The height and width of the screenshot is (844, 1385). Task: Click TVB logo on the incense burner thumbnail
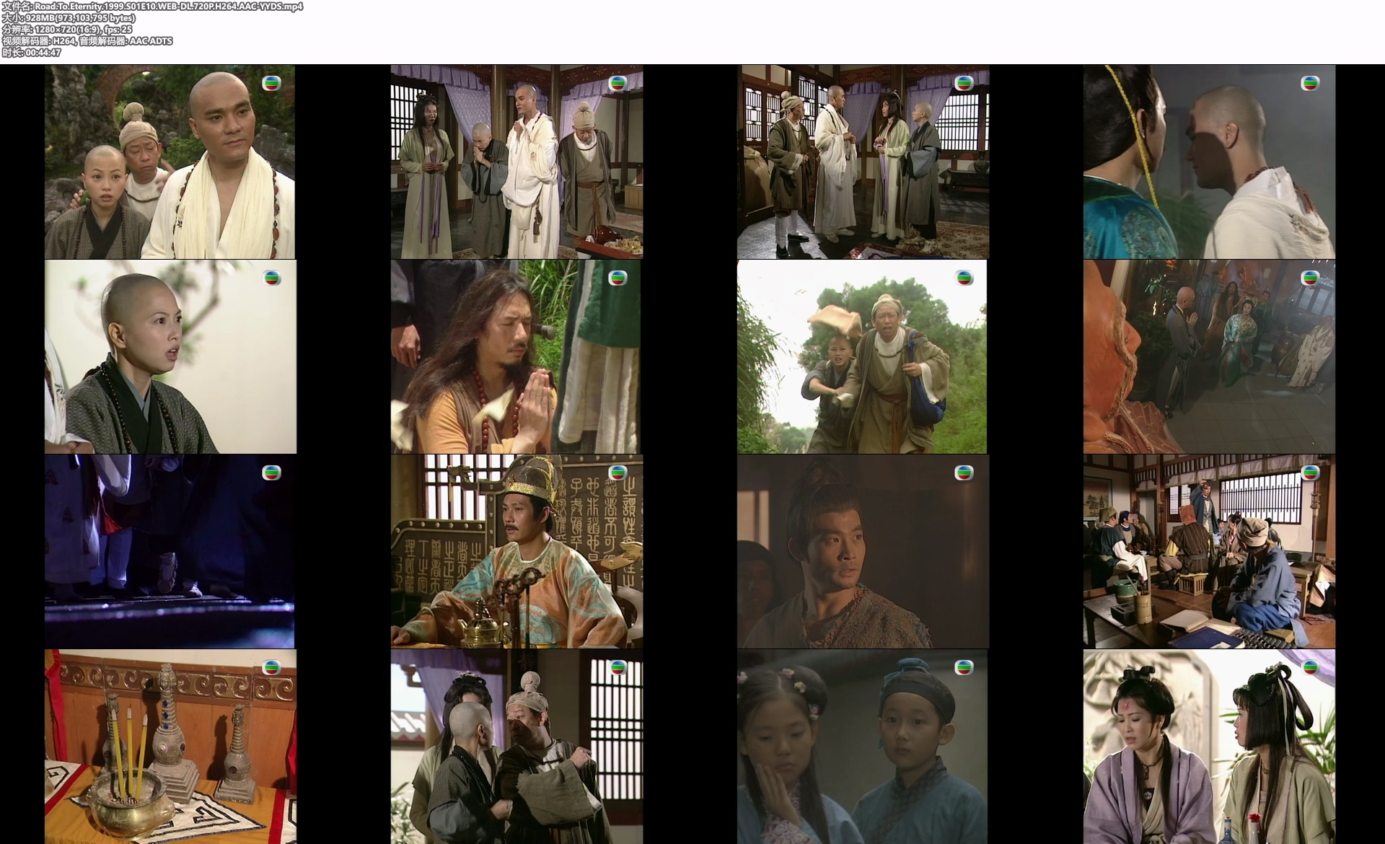[x=271, y=668]
